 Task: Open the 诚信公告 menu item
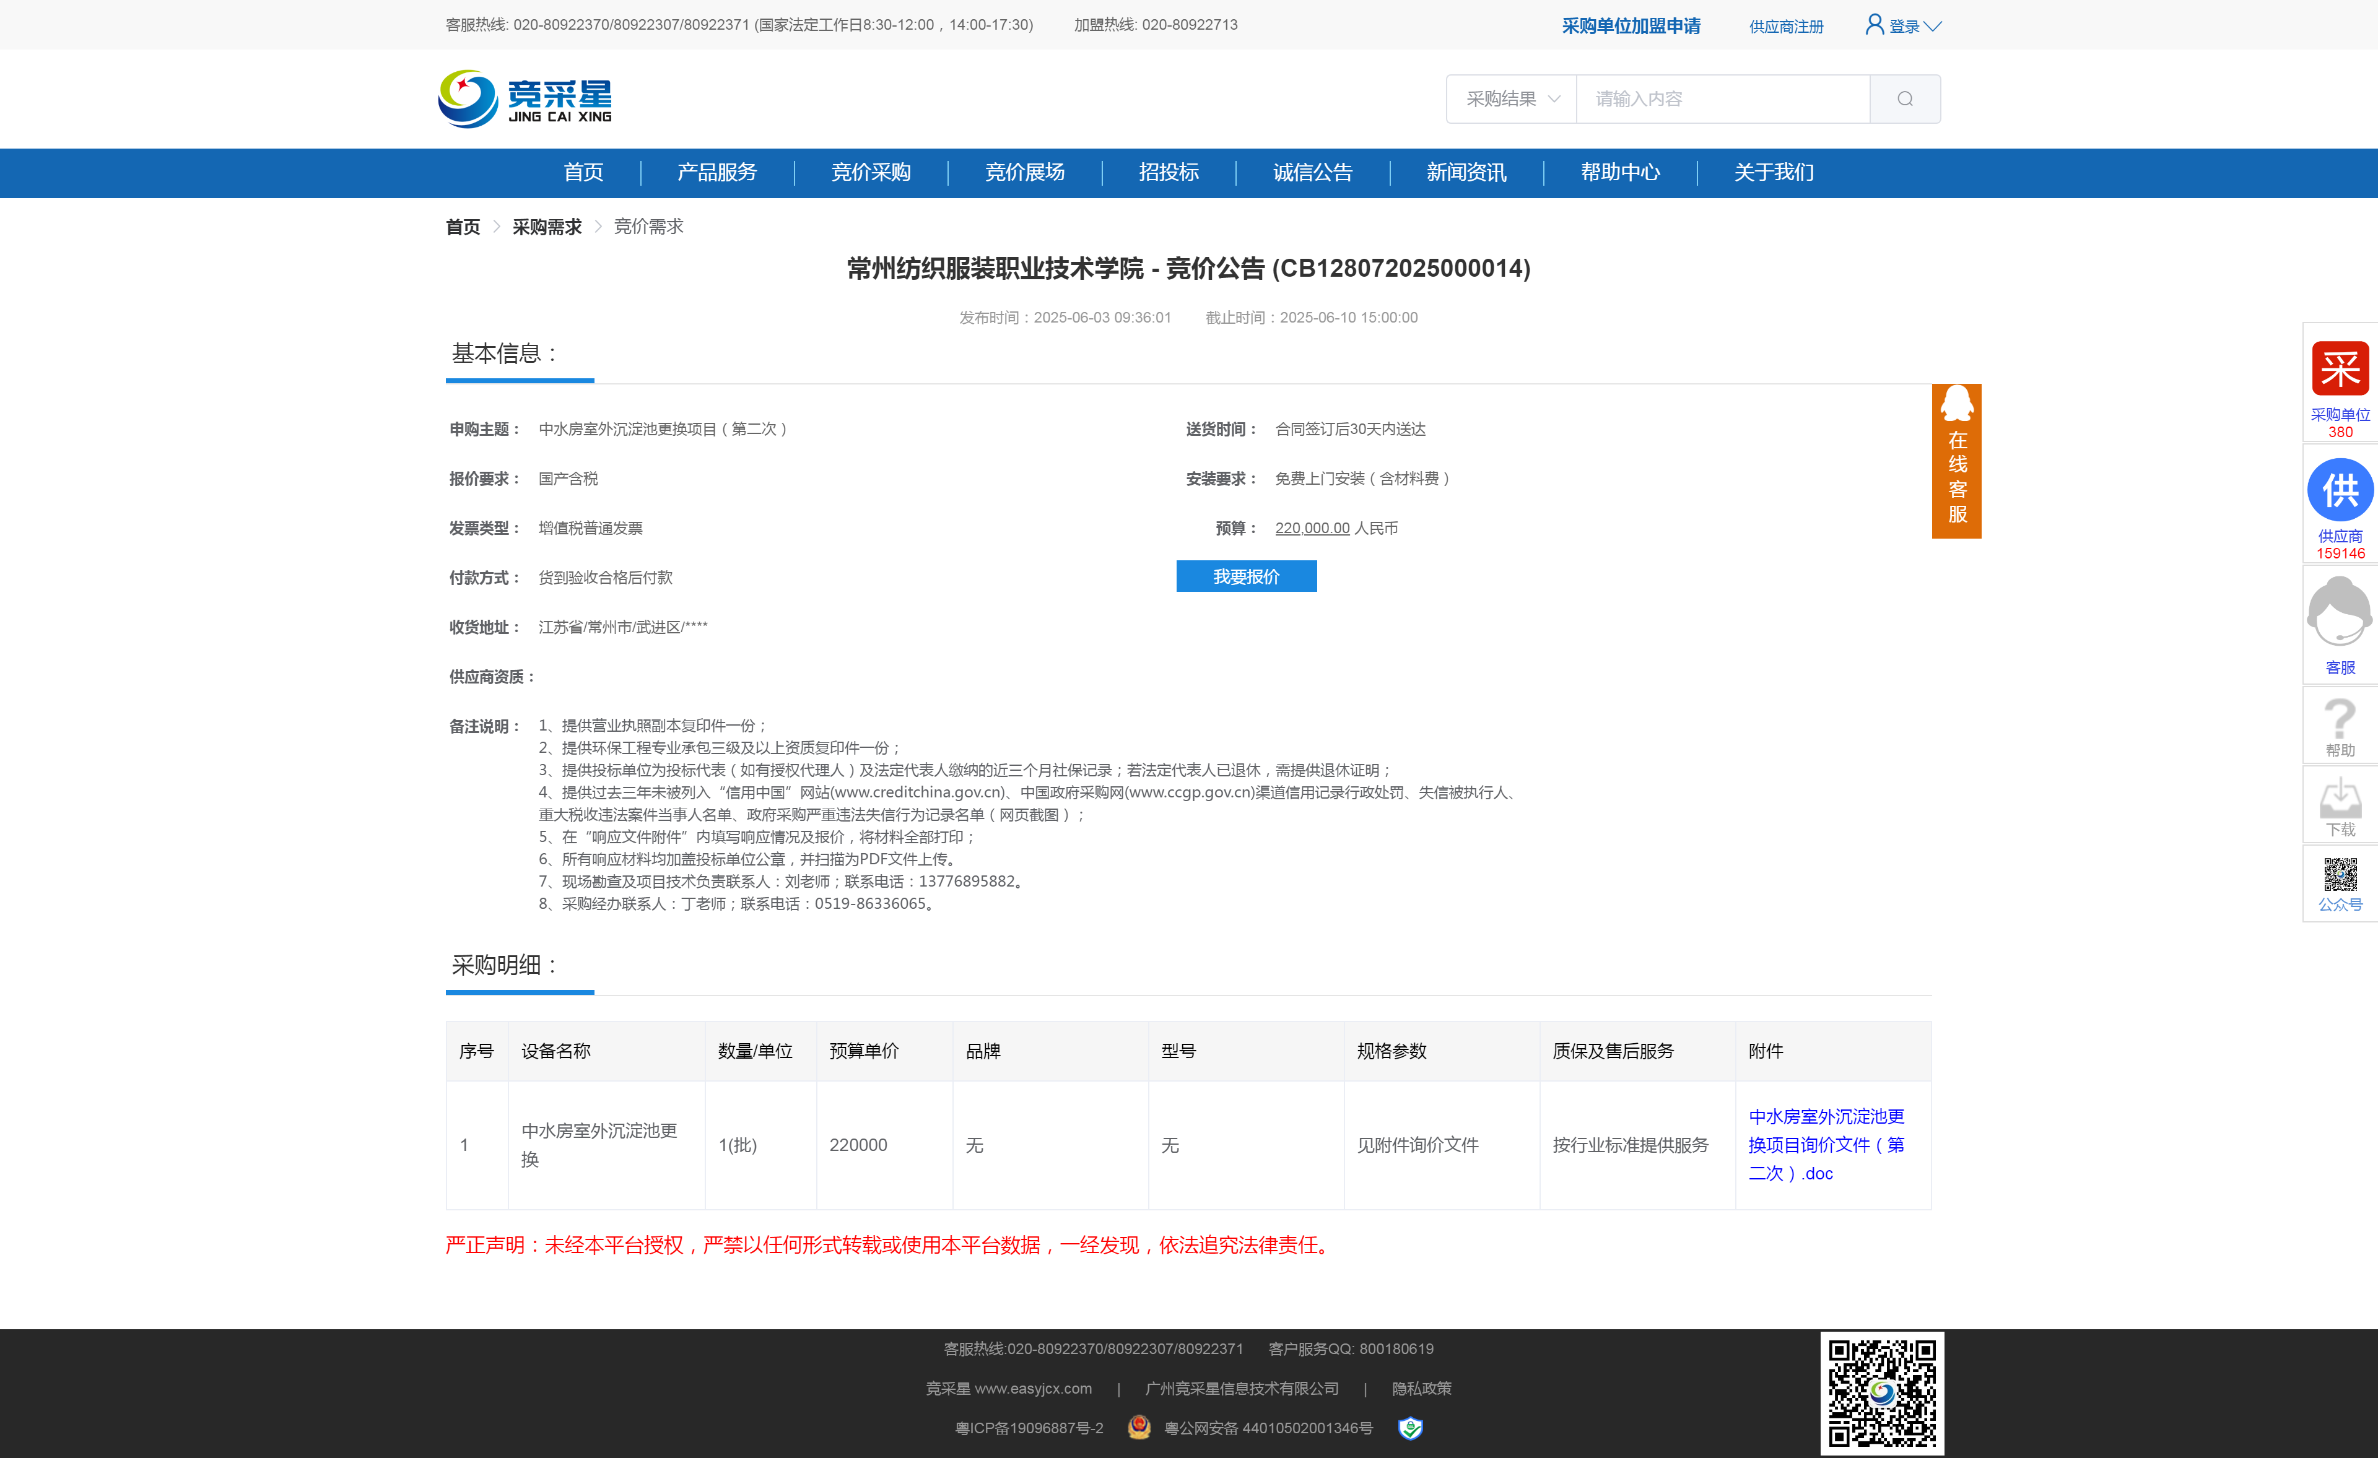pyautogui.click(x=1312, y=173)
